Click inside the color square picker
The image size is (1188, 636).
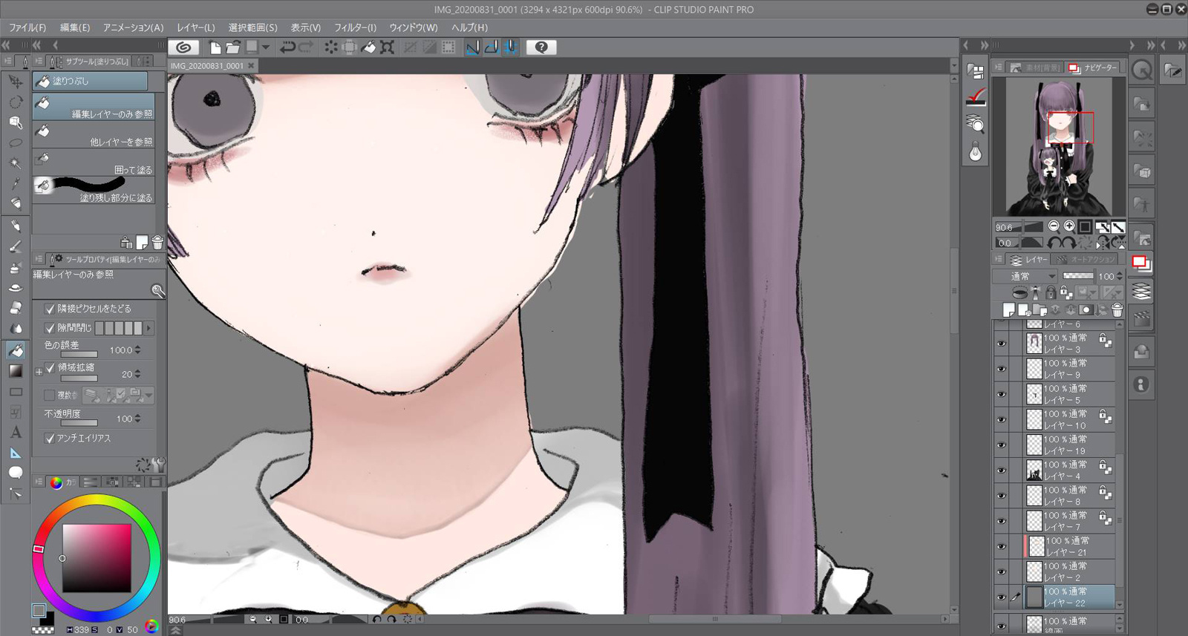[x=97, y=558]
